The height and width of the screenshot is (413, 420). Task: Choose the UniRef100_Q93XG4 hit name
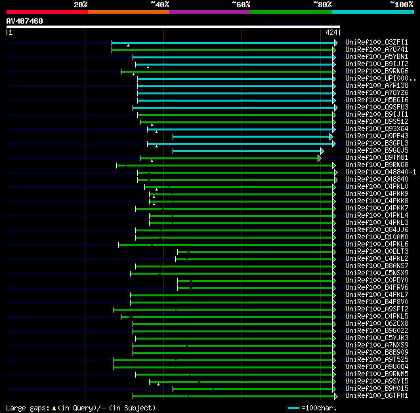pos(377,129)
